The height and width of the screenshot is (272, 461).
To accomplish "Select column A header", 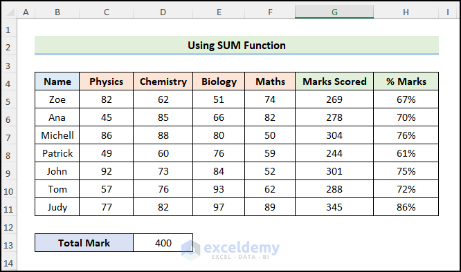I will tap(26, 12).
